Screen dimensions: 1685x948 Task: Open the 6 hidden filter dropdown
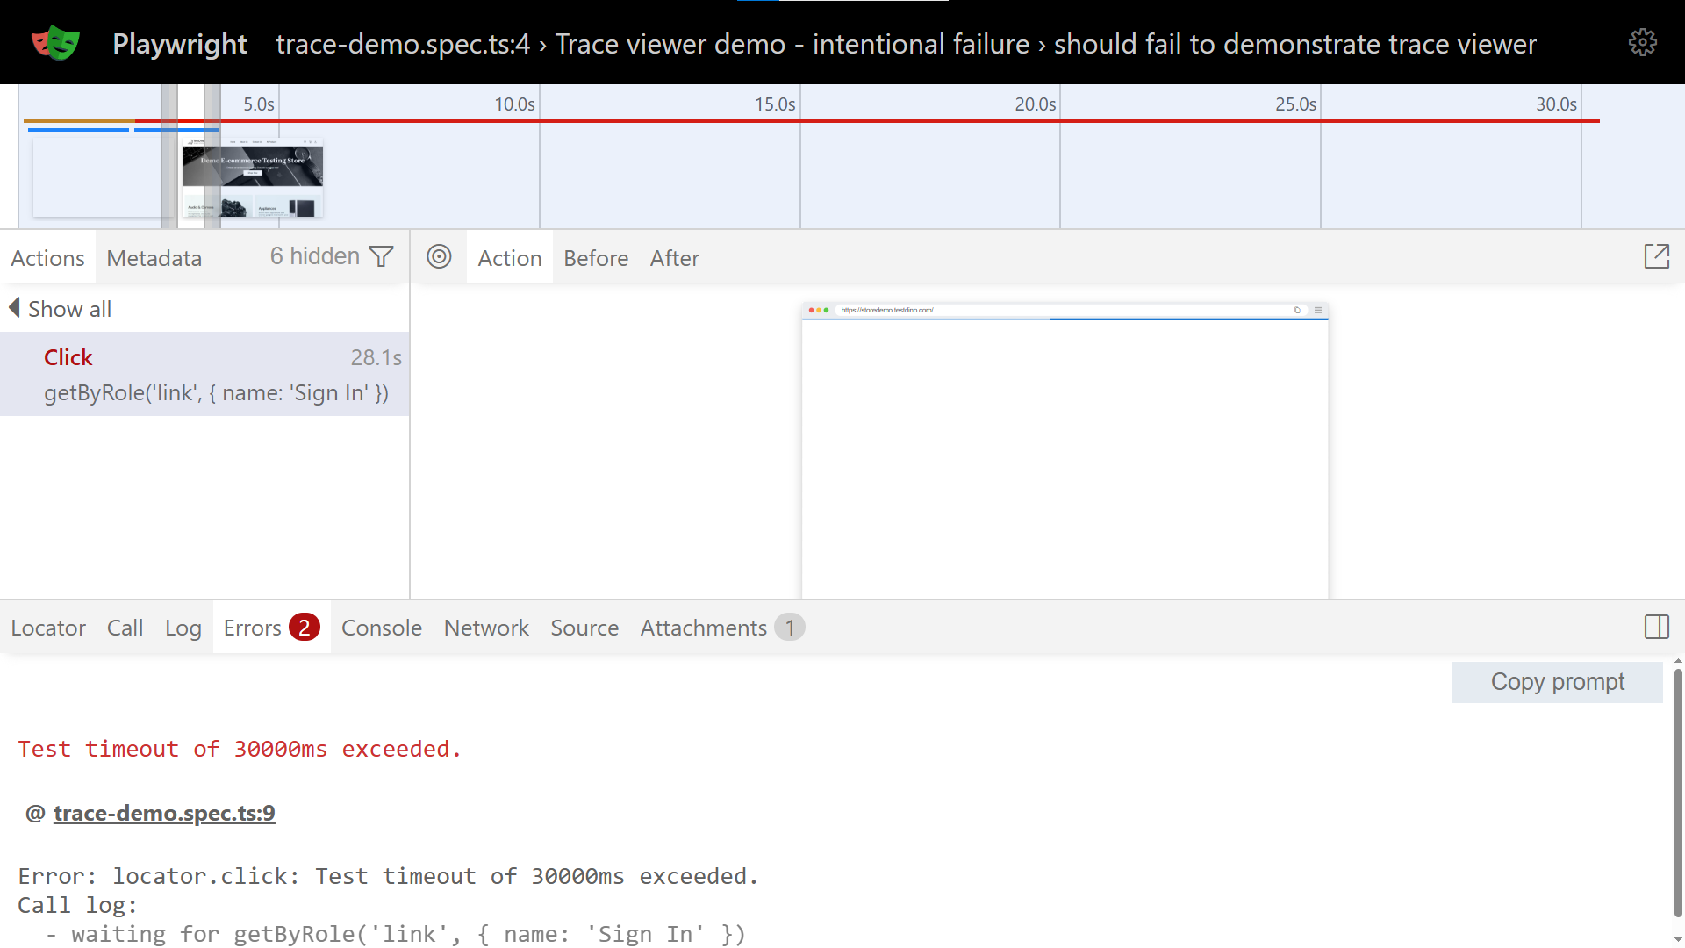[315, 256]
